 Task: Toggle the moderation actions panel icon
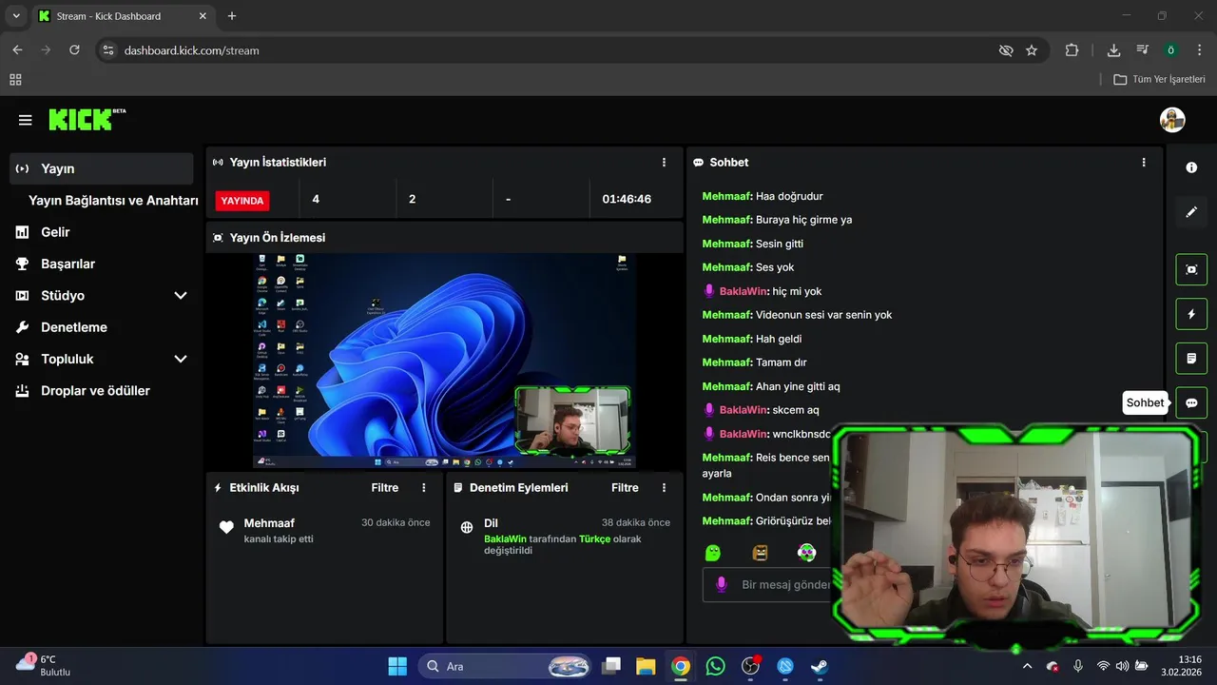[1191, 359]
